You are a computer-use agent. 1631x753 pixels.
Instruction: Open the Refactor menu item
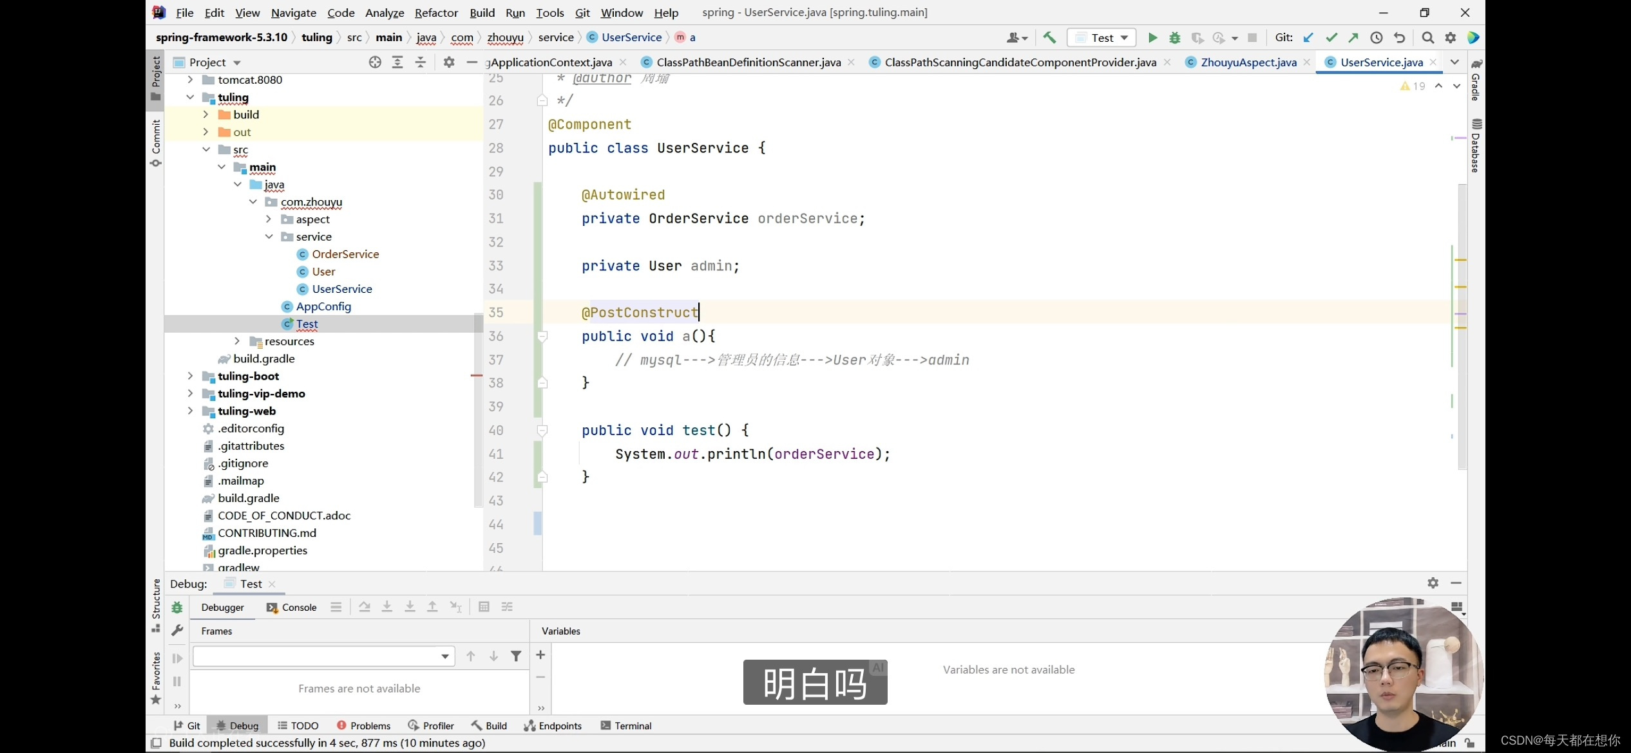pos(436,12)
